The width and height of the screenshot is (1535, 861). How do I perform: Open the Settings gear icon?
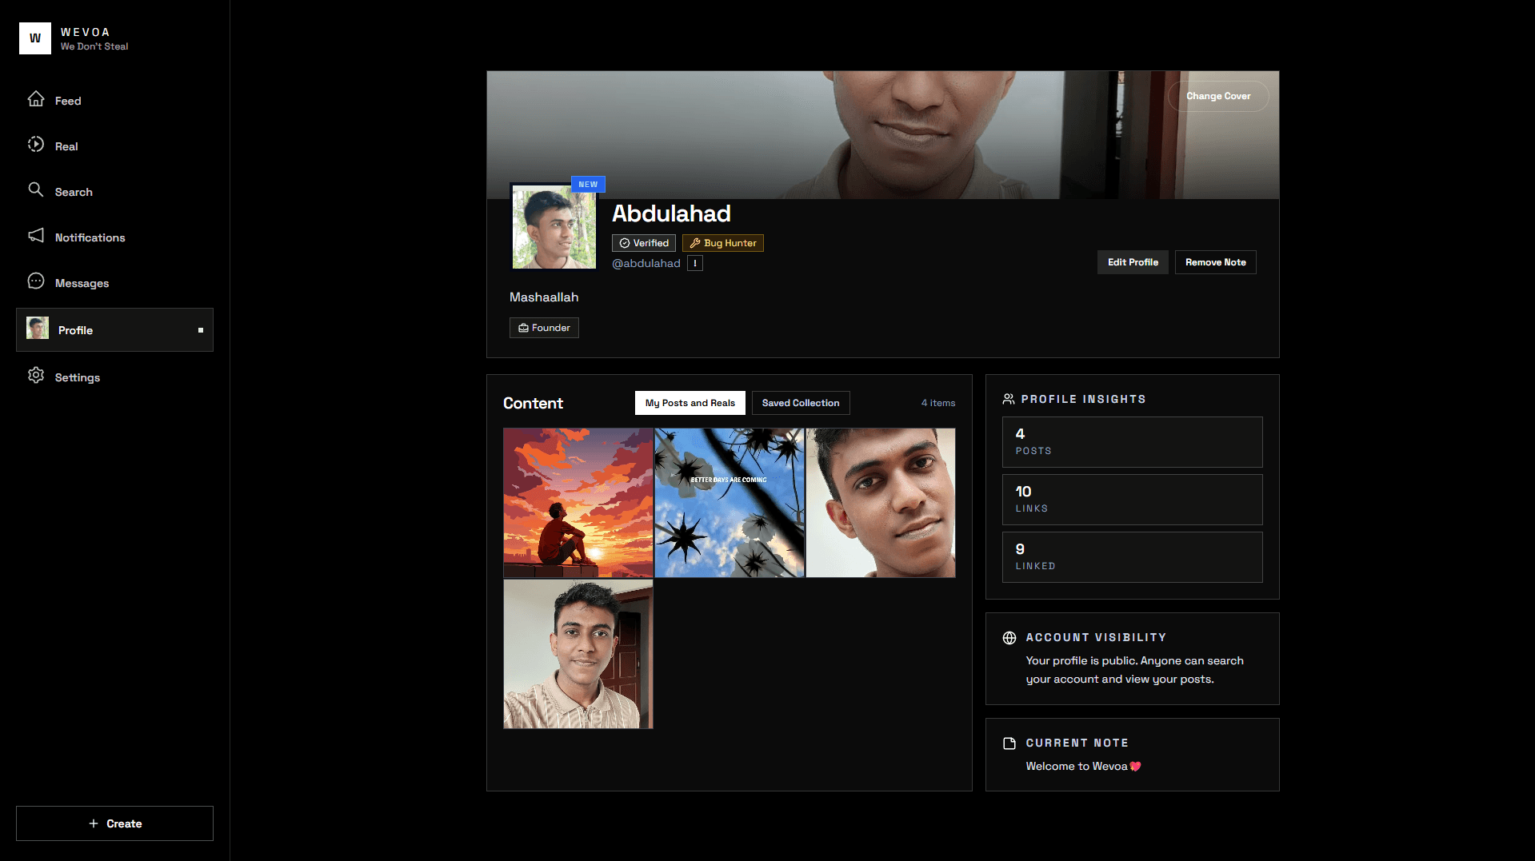(36, 376)
